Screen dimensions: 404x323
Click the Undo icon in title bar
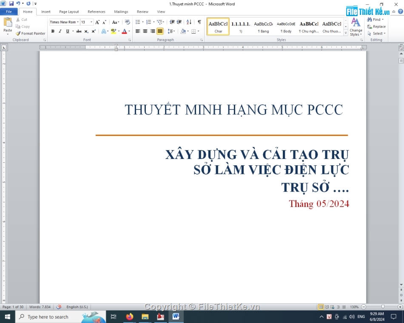[x=18, y=3]
